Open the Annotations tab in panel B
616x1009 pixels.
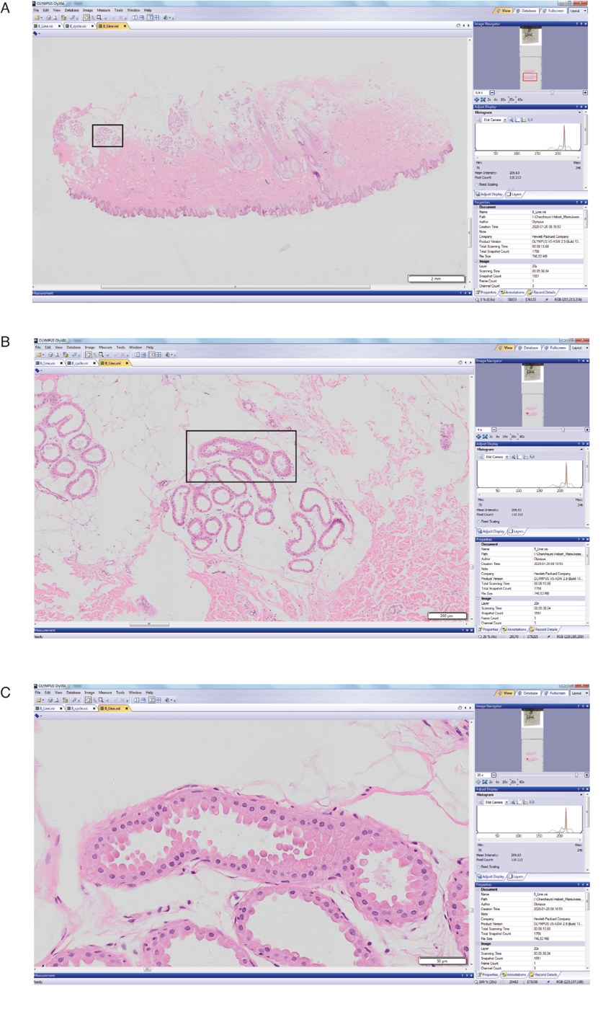(514, 629)
